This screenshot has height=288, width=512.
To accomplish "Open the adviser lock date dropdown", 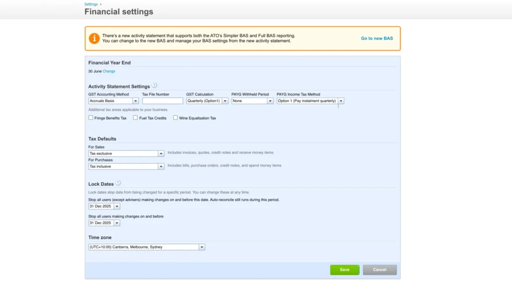I will coord(116,206).
